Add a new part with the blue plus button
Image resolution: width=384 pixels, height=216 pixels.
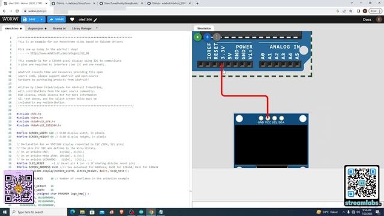coord(207,37)
